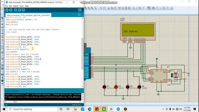Click the Bandicam red record taskbar icon

click(x=125, y=109)
